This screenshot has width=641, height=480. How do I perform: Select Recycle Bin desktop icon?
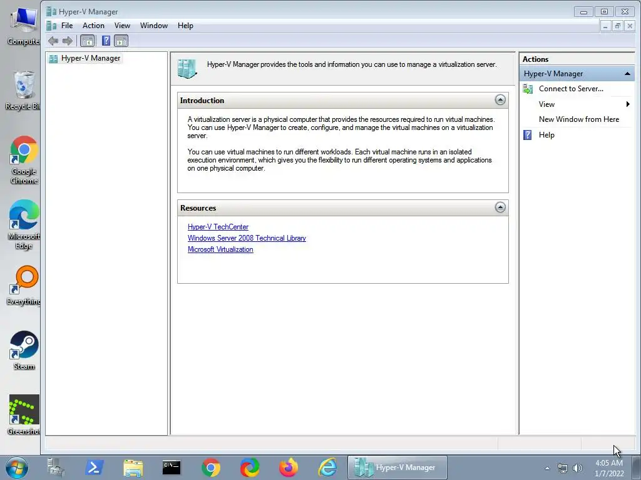[23, 91]
